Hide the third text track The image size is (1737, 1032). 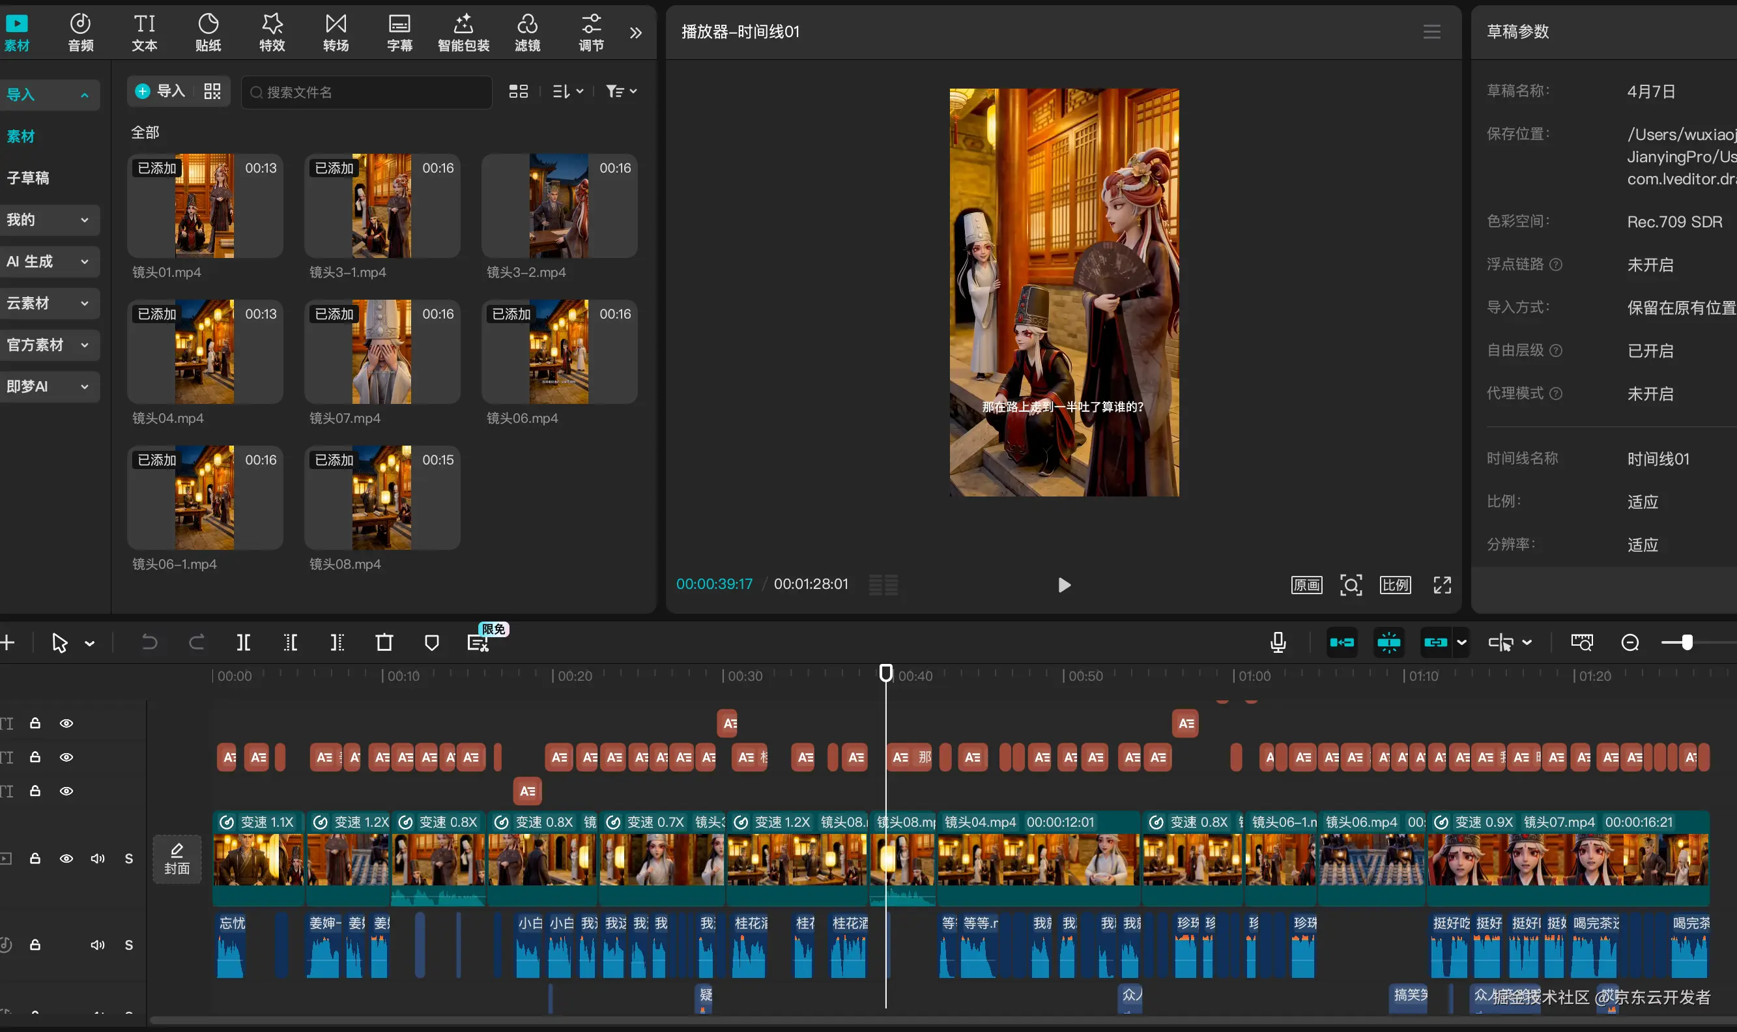(66, 791)
